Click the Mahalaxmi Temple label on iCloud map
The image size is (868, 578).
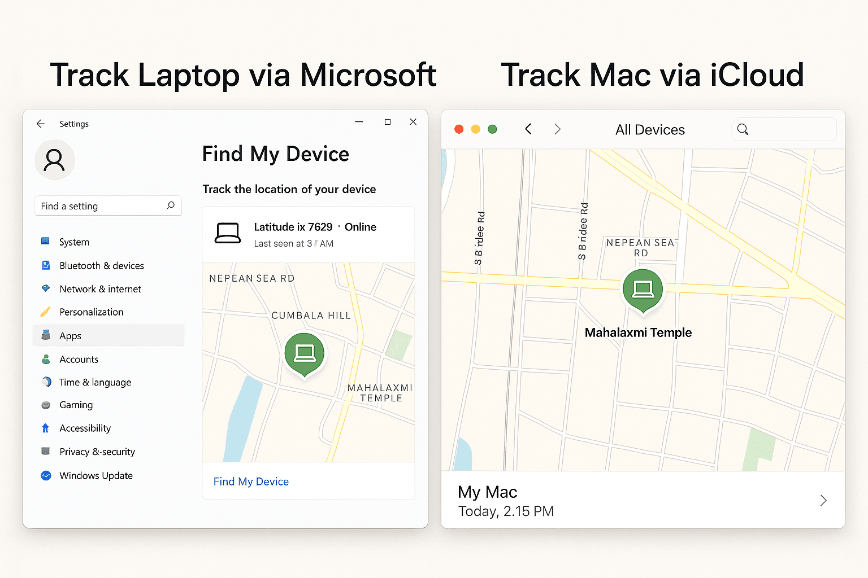638,332
